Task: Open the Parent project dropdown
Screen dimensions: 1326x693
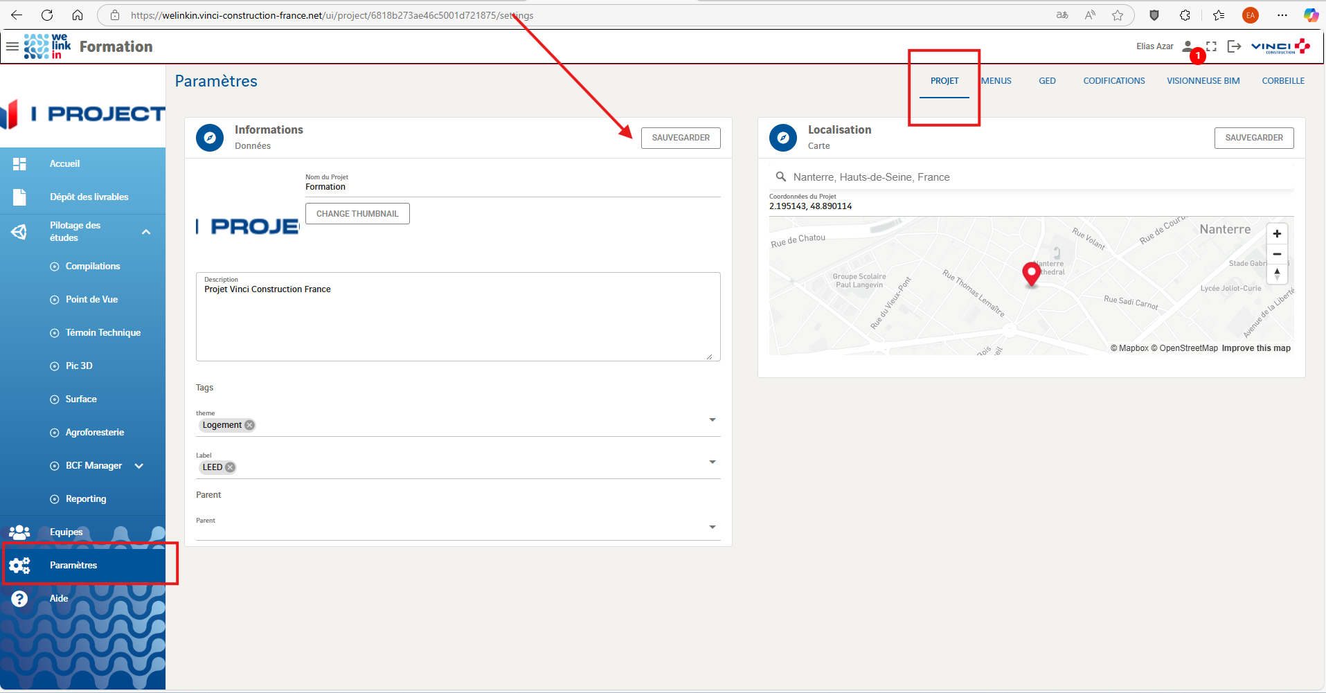Action: point(712,528)
